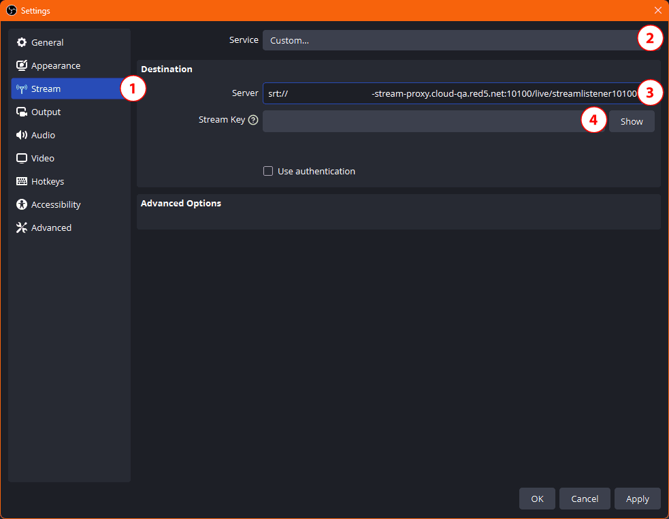This screenshot has height=519, width=669.
Task: Enable the Use authentication checkbox
Action: 268,171
